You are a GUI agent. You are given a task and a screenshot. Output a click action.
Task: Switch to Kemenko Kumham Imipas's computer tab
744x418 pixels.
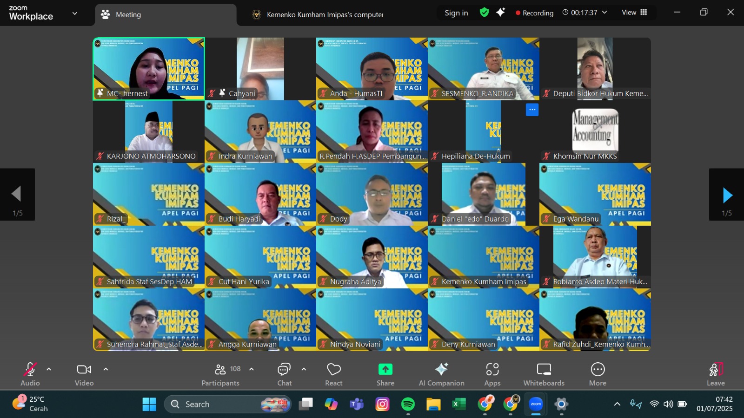(x=325, y=15)
